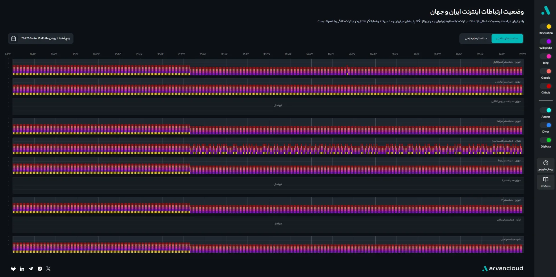
Task: Click the spike in the first datacenter chart
Action: pos(347,69)
